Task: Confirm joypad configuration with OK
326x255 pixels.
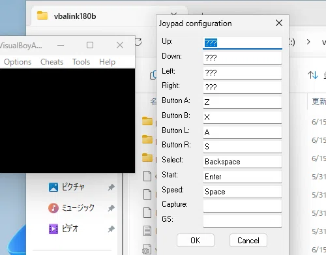Action: point(196,241)
